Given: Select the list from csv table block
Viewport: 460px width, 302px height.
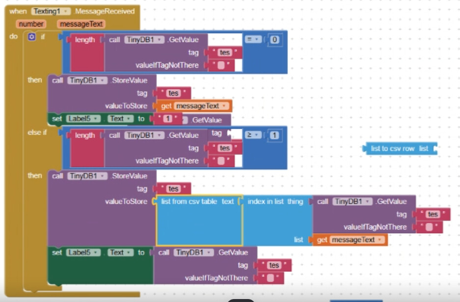Looking at the screenshot, I should point(197,201).
